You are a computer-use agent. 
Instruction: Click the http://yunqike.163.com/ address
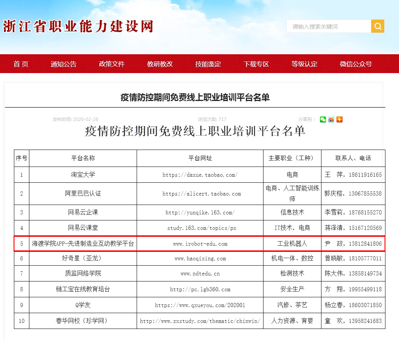click(x=200, y=213)
